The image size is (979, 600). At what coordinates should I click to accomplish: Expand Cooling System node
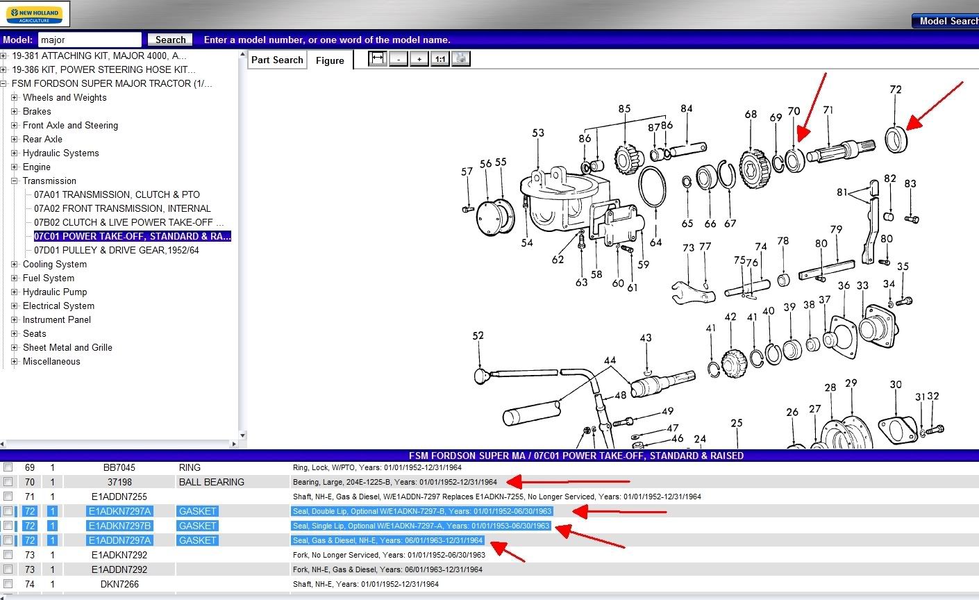pyautogui.click(x=15, y=264)
